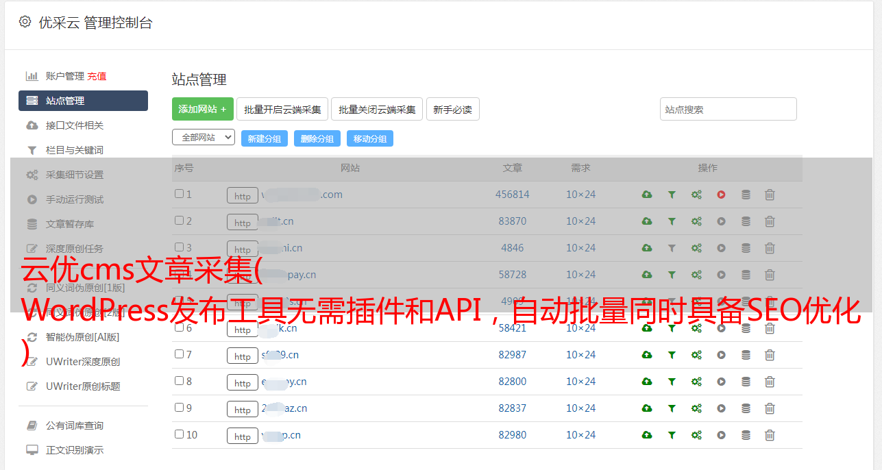The width and height of the screenshot is (882, 470).
Task: Check the box for site 7
Action: [179, 354]
